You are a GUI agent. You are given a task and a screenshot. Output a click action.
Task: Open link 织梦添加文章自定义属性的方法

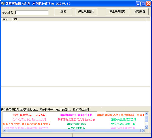point(76,120)
